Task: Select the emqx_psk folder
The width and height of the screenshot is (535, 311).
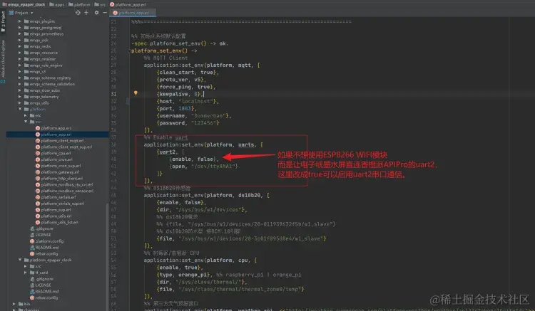Action: (36, 40)
